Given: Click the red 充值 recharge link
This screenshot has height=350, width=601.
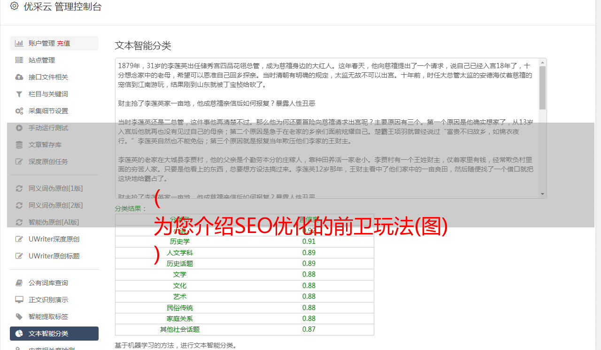Looking at the screenshot, I should (63, 43).
